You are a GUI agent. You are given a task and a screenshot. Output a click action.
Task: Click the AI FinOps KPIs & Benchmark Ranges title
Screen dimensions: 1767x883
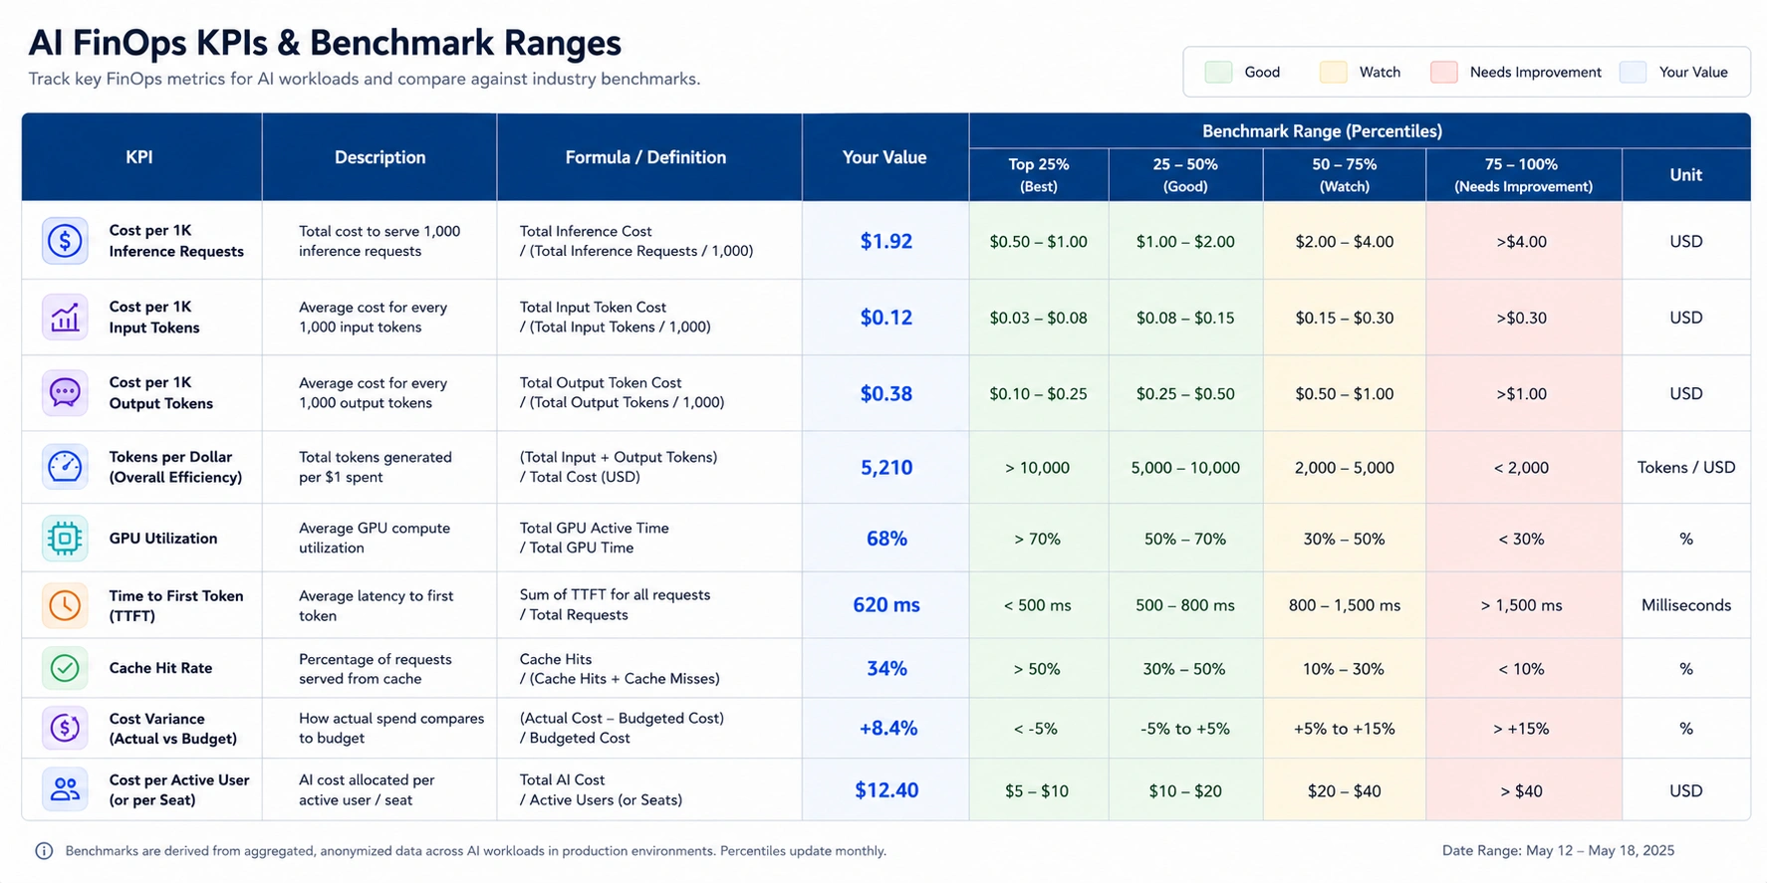tap(325, 43)
